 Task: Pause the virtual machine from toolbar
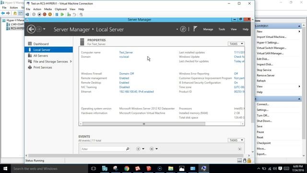pyautogui.click(x=57, y=14)
